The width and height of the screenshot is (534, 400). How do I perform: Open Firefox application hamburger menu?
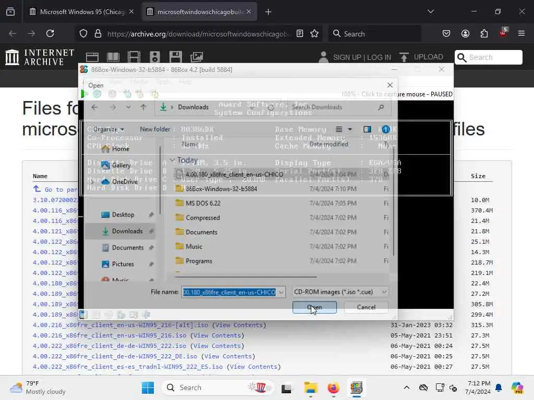click(521, 34)
